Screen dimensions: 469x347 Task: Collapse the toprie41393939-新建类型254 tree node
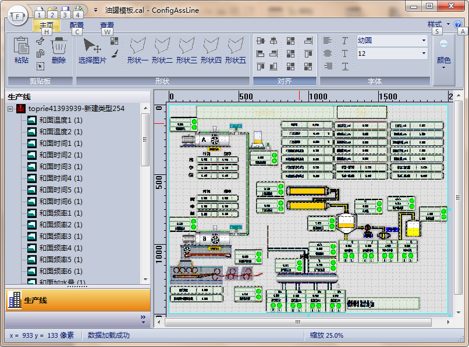click(x=10, y=109)
